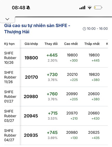
Task: Tap the 20170 matched price
Action: pos(31,77)
